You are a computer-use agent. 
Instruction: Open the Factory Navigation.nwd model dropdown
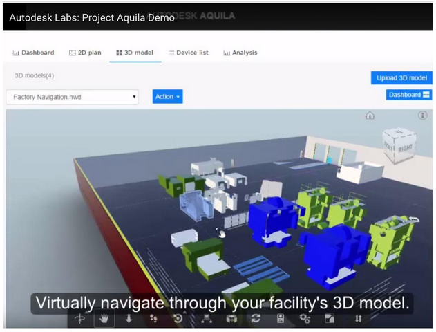coord(73,97)
